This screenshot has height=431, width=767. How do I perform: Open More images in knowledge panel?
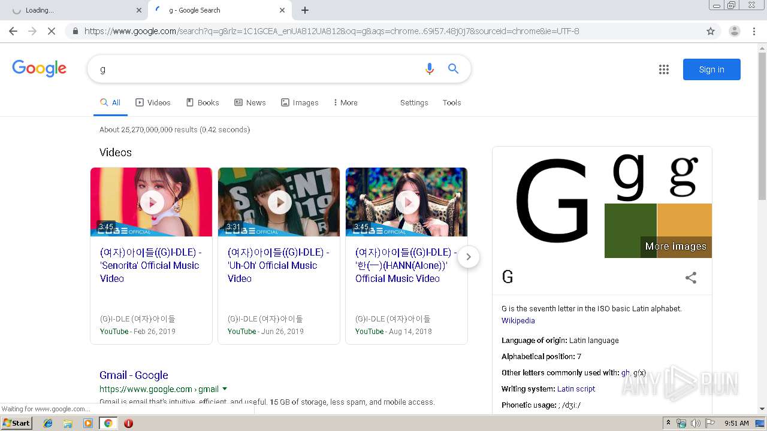pos(675,247)
